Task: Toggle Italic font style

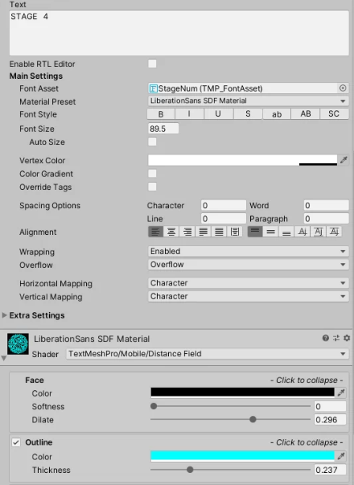Action: [x=189, y=114]
